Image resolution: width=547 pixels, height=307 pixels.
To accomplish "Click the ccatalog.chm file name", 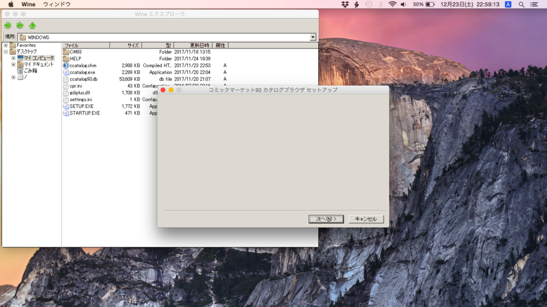I will [x=83, y=66].
